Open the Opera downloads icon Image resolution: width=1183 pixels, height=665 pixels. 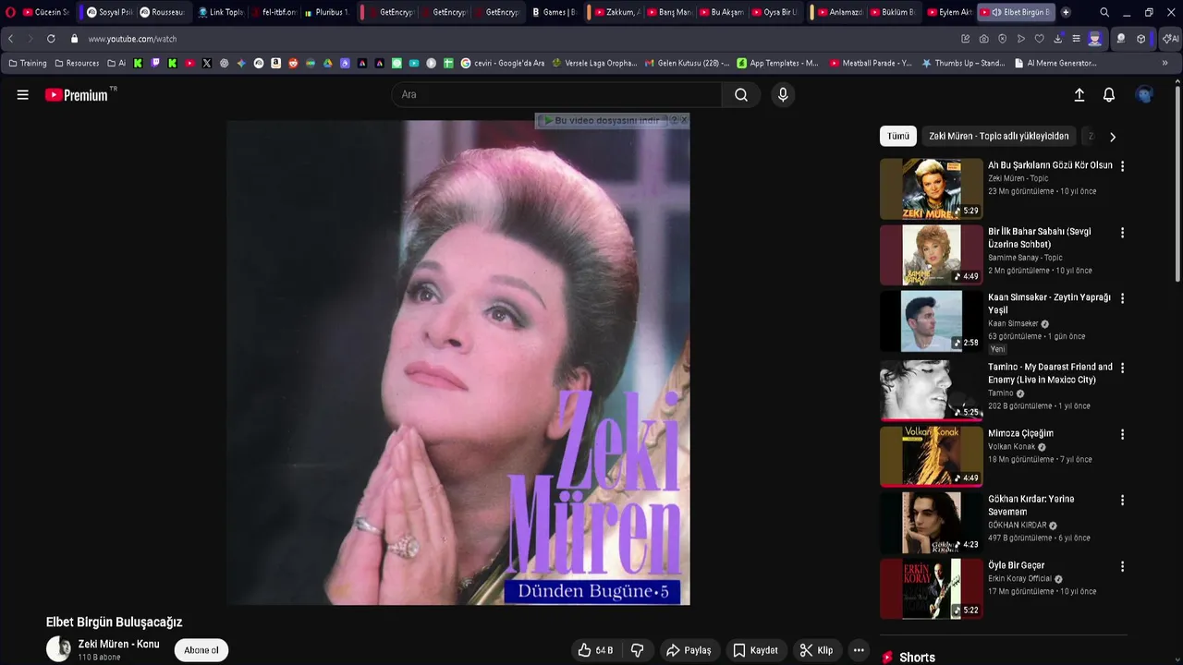(1057, 39)
